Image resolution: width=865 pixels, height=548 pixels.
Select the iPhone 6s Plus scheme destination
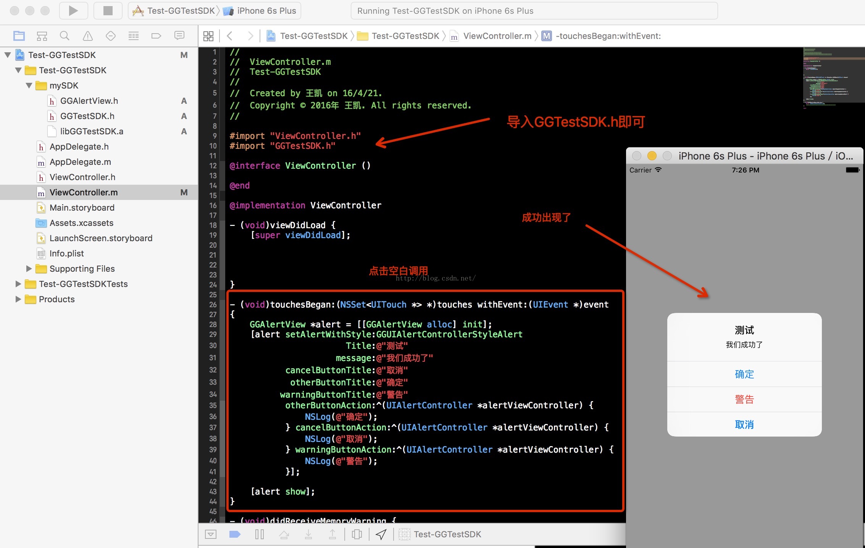(266, 11)
